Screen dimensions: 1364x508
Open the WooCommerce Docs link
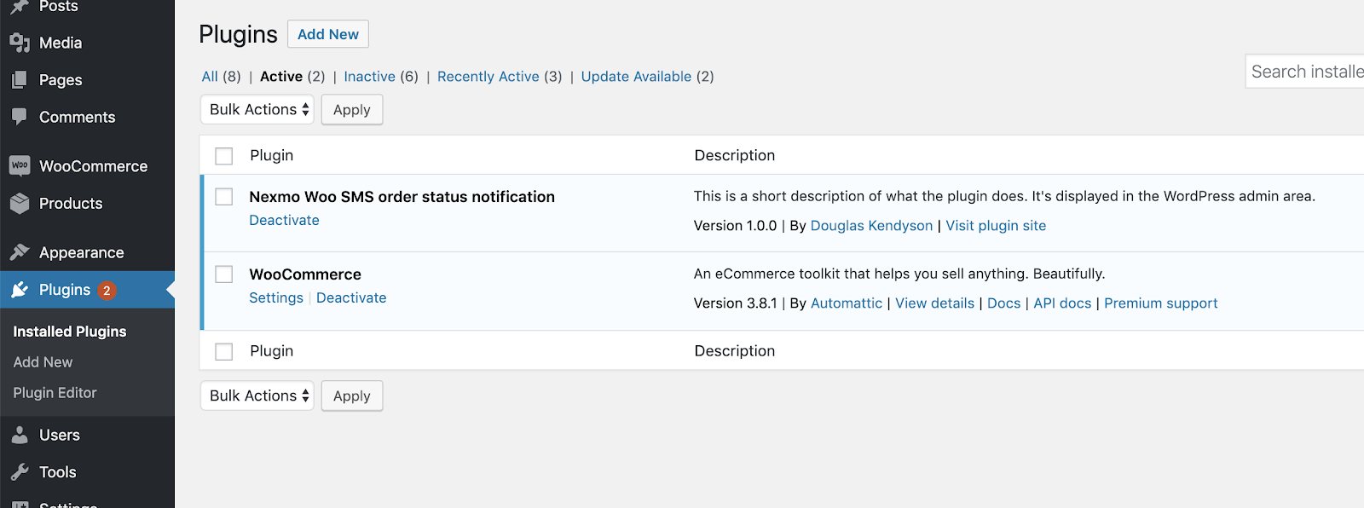[x=1003, y=303]
